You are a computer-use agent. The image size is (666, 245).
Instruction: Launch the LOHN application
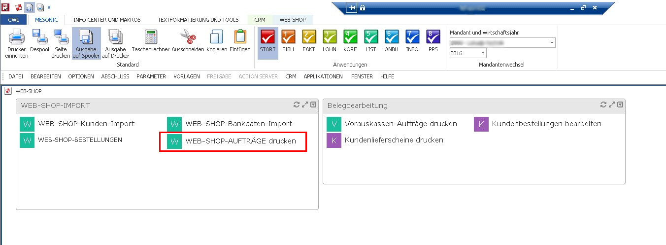click(330, 43)
